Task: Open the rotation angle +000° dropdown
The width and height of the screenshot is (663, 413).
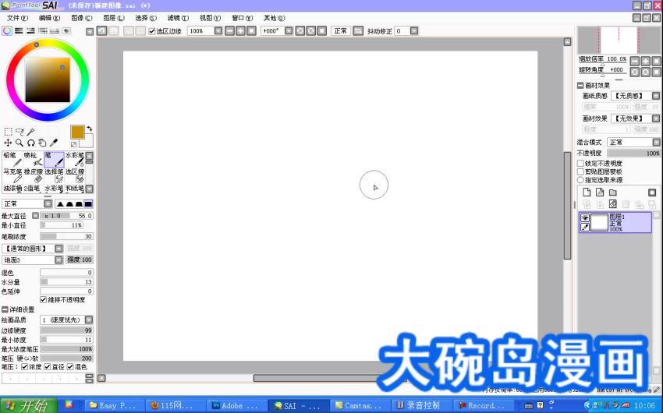Action: point(289,31)
